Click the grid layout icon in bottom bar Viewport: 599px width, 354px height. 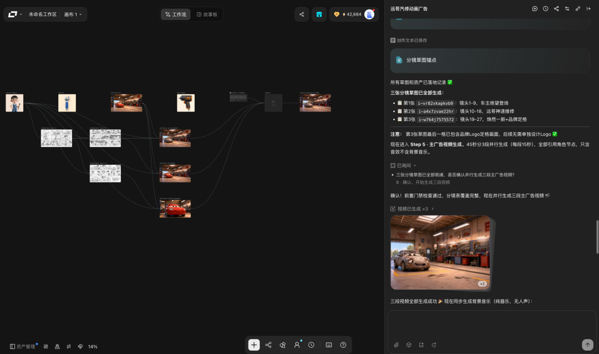46,346
